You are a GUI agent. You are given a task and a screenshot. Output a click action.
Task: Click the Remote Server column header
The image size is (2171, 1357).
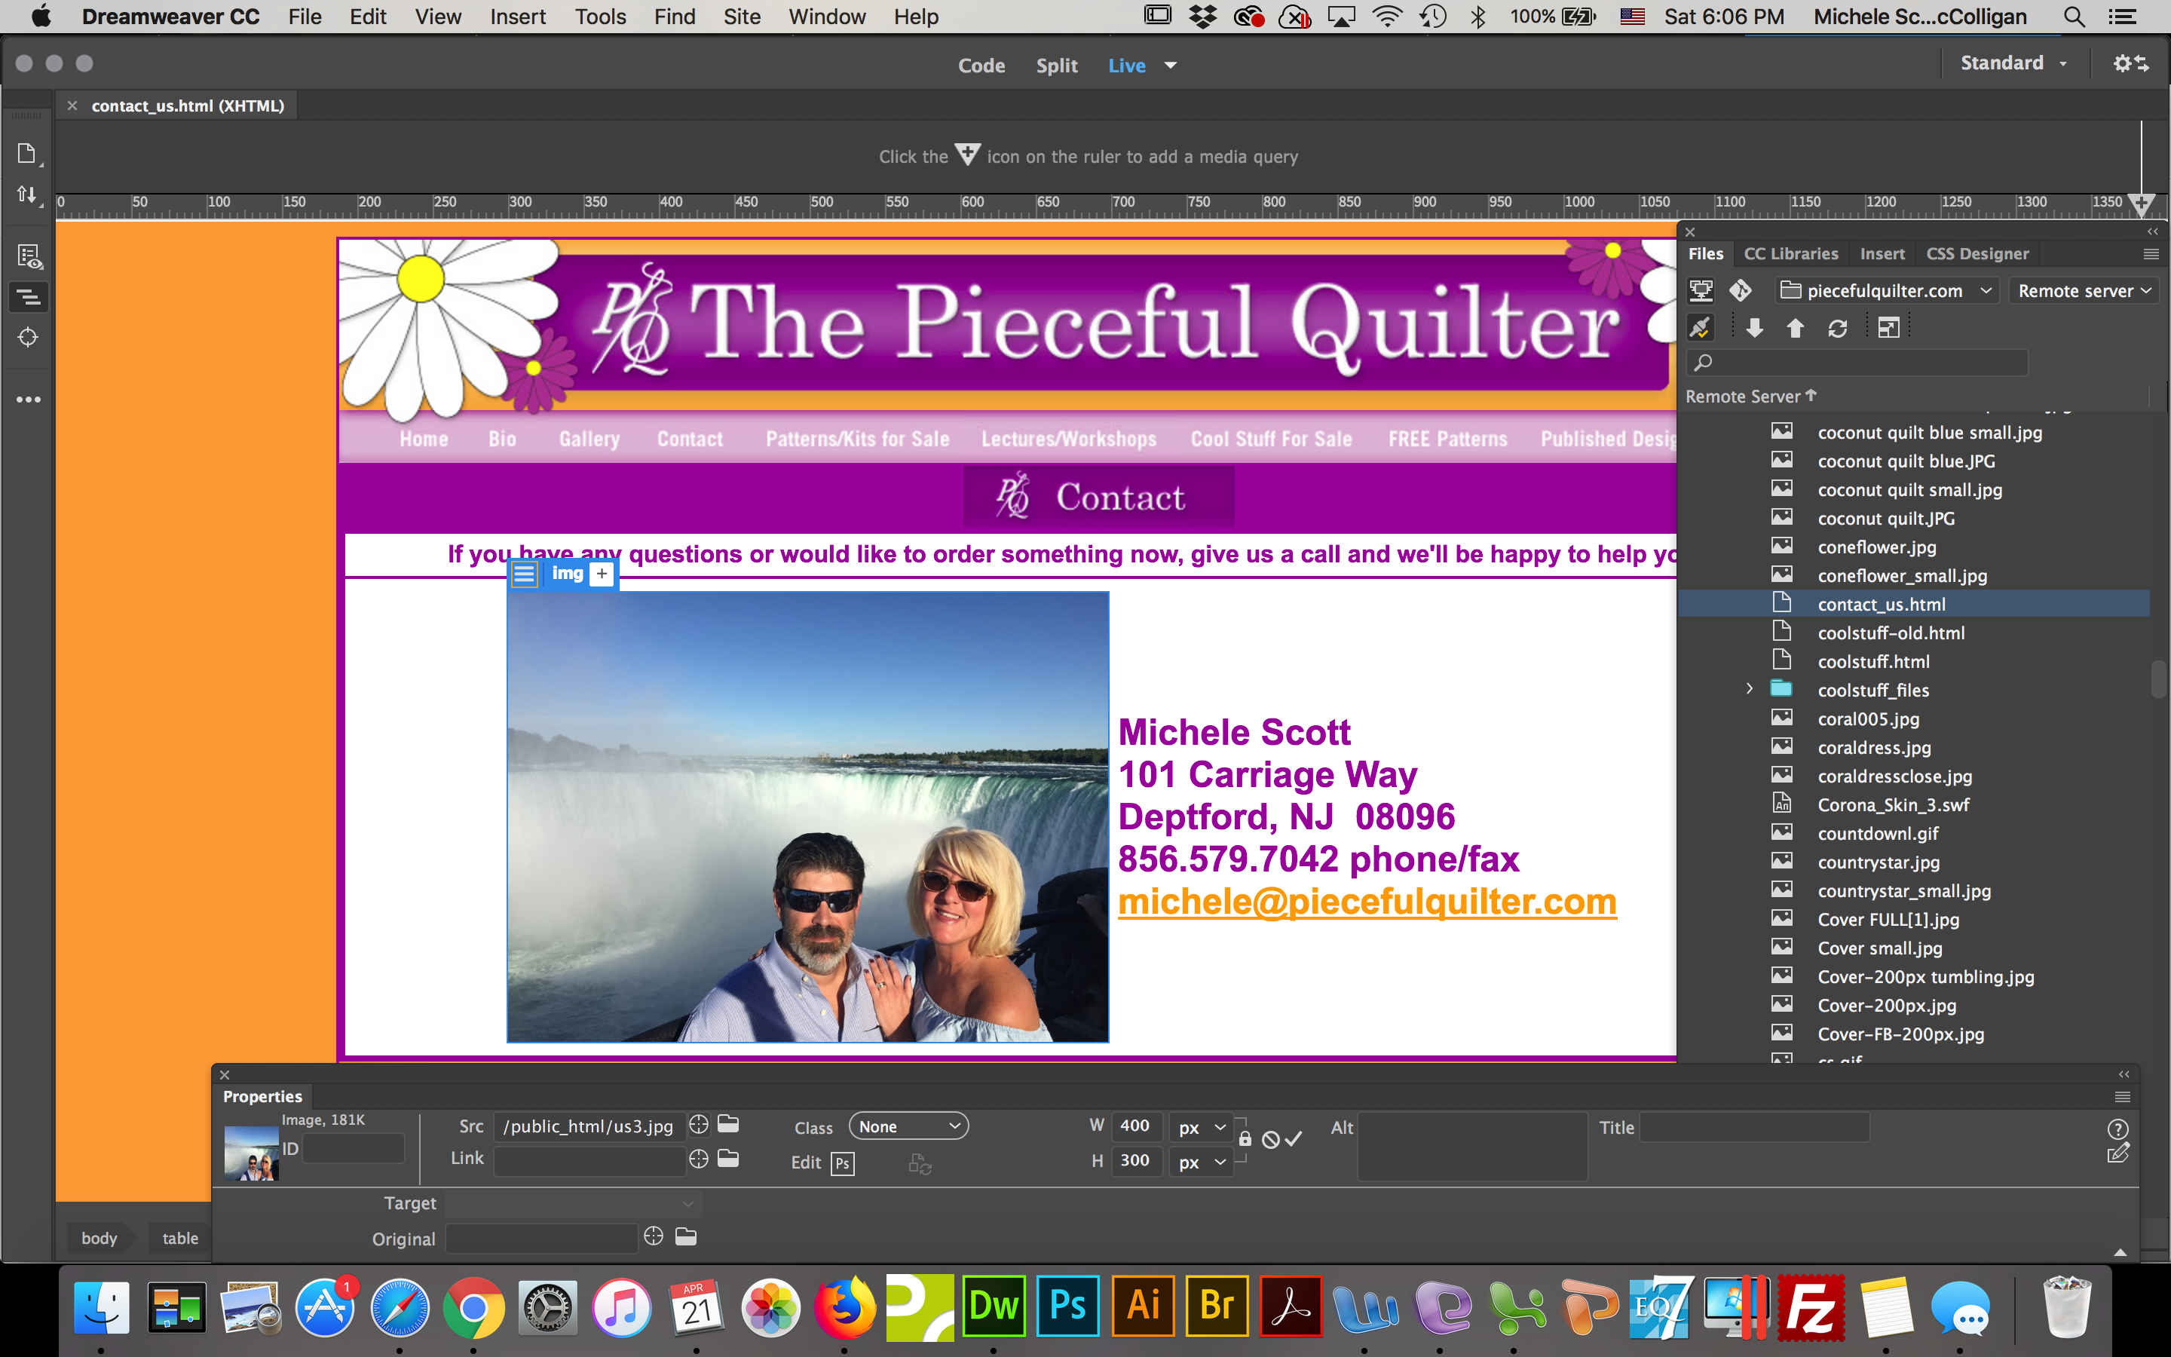(x=1750, y=396)
